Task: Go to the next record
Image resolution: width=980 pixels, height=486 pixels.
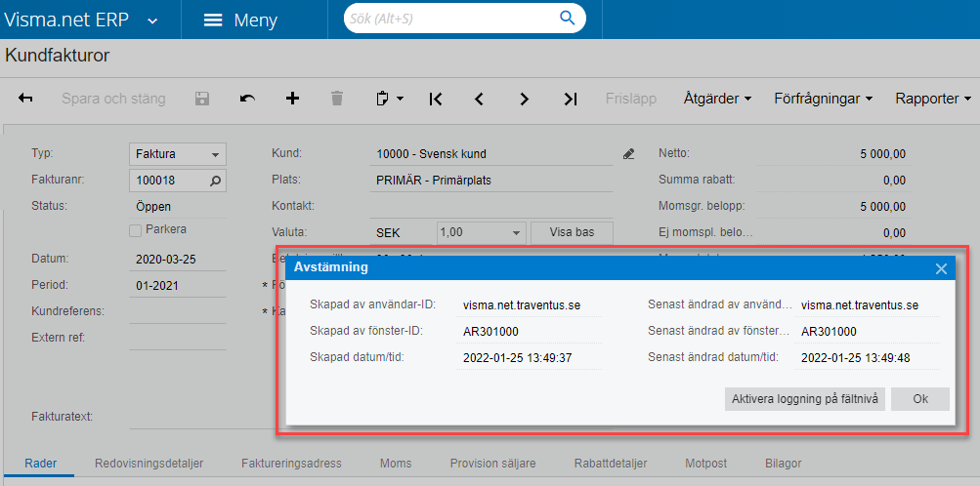Action: pyautogui.click(x=525, y=99)
